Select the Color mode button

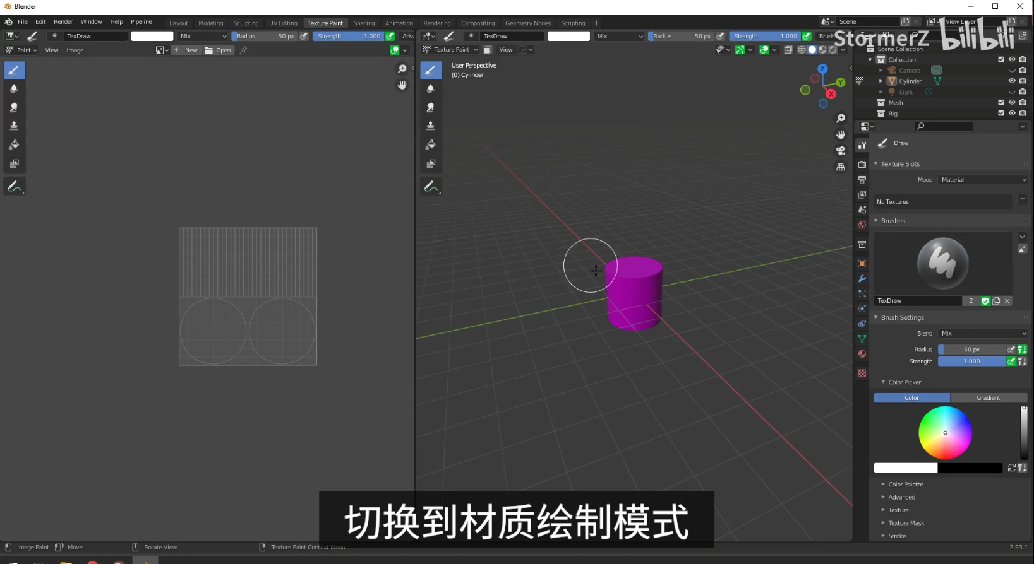coord(911,398)
